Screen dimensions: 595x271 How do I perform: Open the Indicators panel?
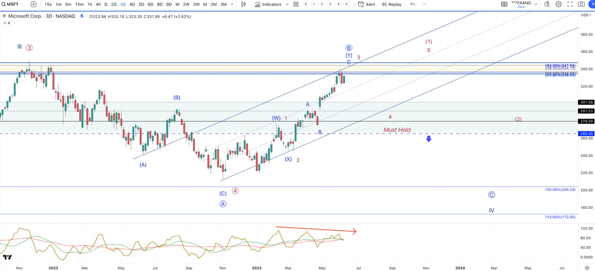click(268, 4)
